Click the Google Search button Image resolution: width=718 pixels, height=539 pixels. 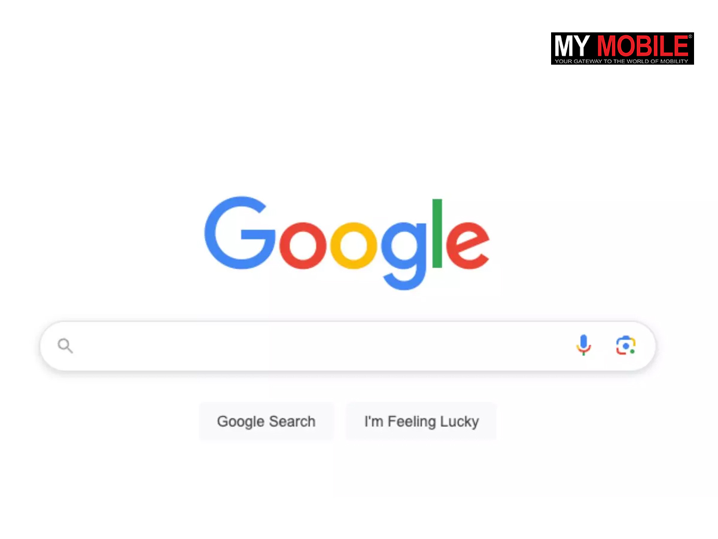coord(266,422)
